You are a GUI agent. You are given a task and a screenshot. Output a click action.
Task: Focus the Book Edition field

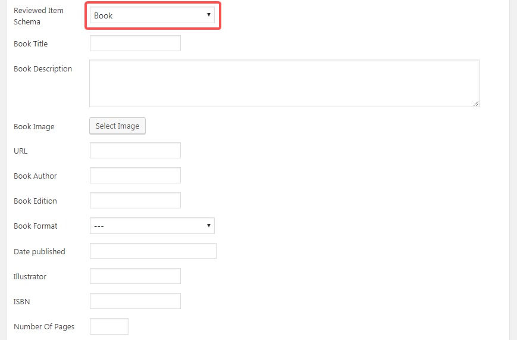pyautogui.click(x=135, y=201)
